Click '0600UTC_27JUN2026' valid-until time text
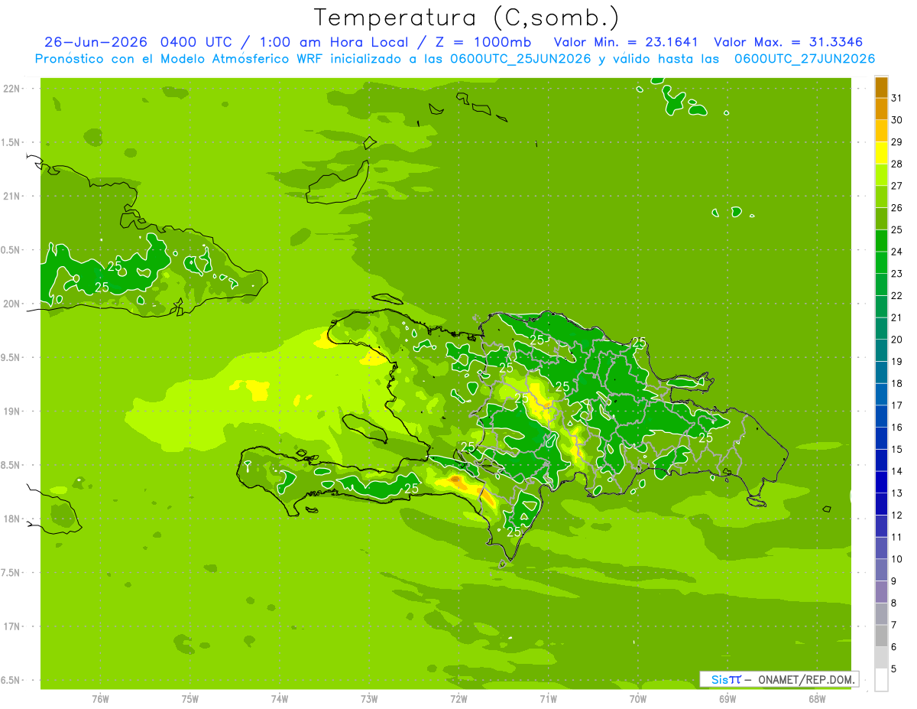 pos(805,59)
